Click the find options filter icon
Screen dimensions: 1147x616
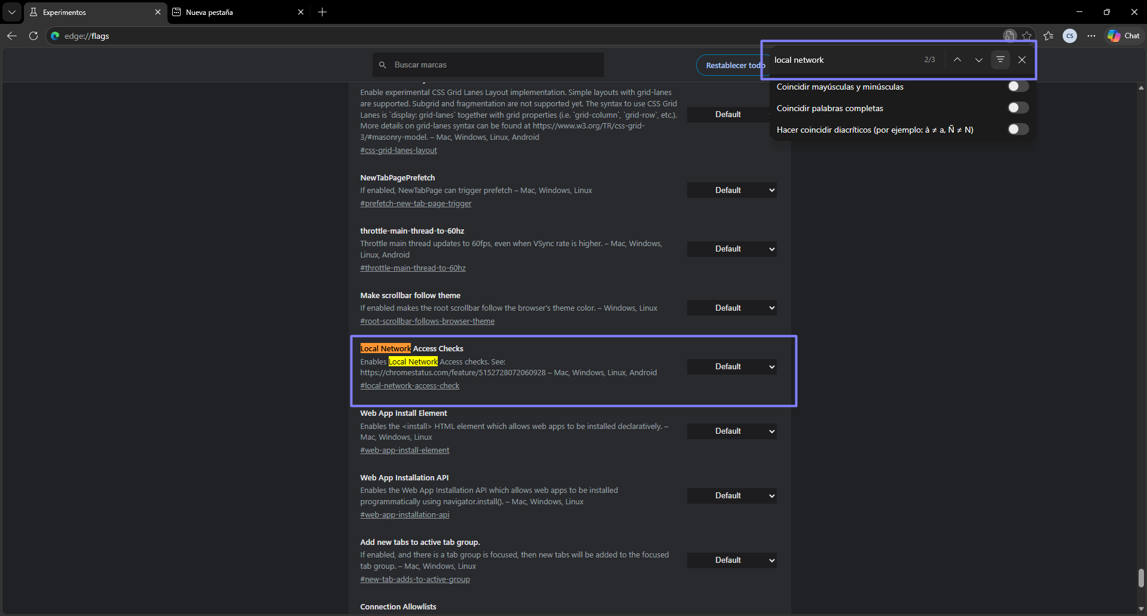[1000, 60]
